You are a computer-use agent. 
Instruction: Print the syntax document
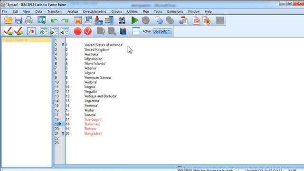(29, 20)
